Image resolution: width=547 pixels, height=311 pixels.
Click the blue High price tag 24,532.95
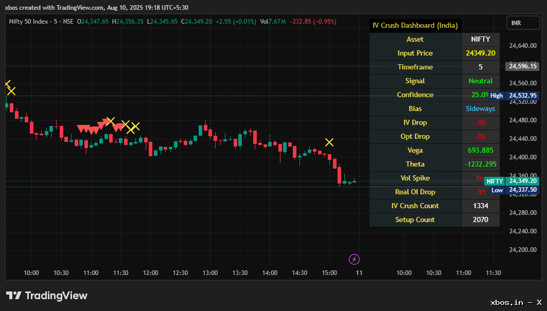pyautogui.click(x=514, y=95)
